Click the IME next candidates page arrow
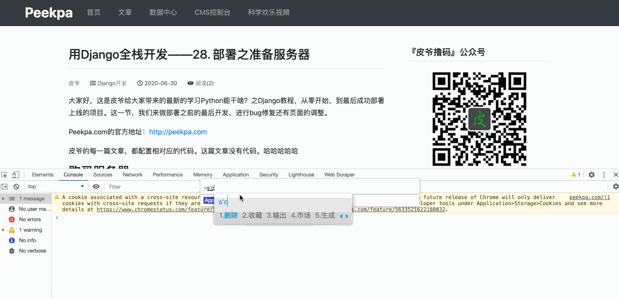The width and height of the screenshot is (619, 299). tap(346, 216)
